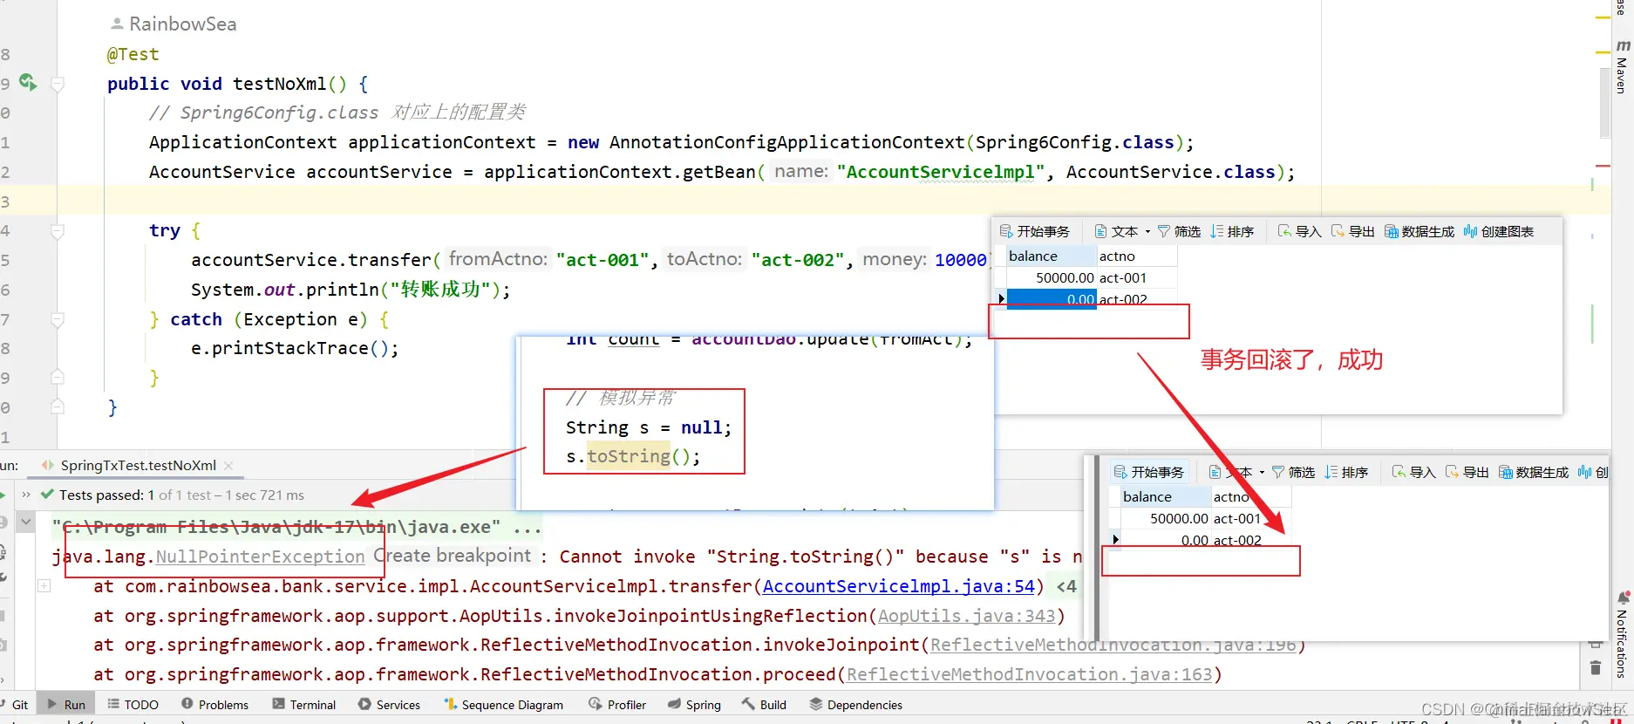The width and height of the screenshot is (1634, 724).
Task: Open the Sequence Diagram tool window
Action: tap(504, 705)
